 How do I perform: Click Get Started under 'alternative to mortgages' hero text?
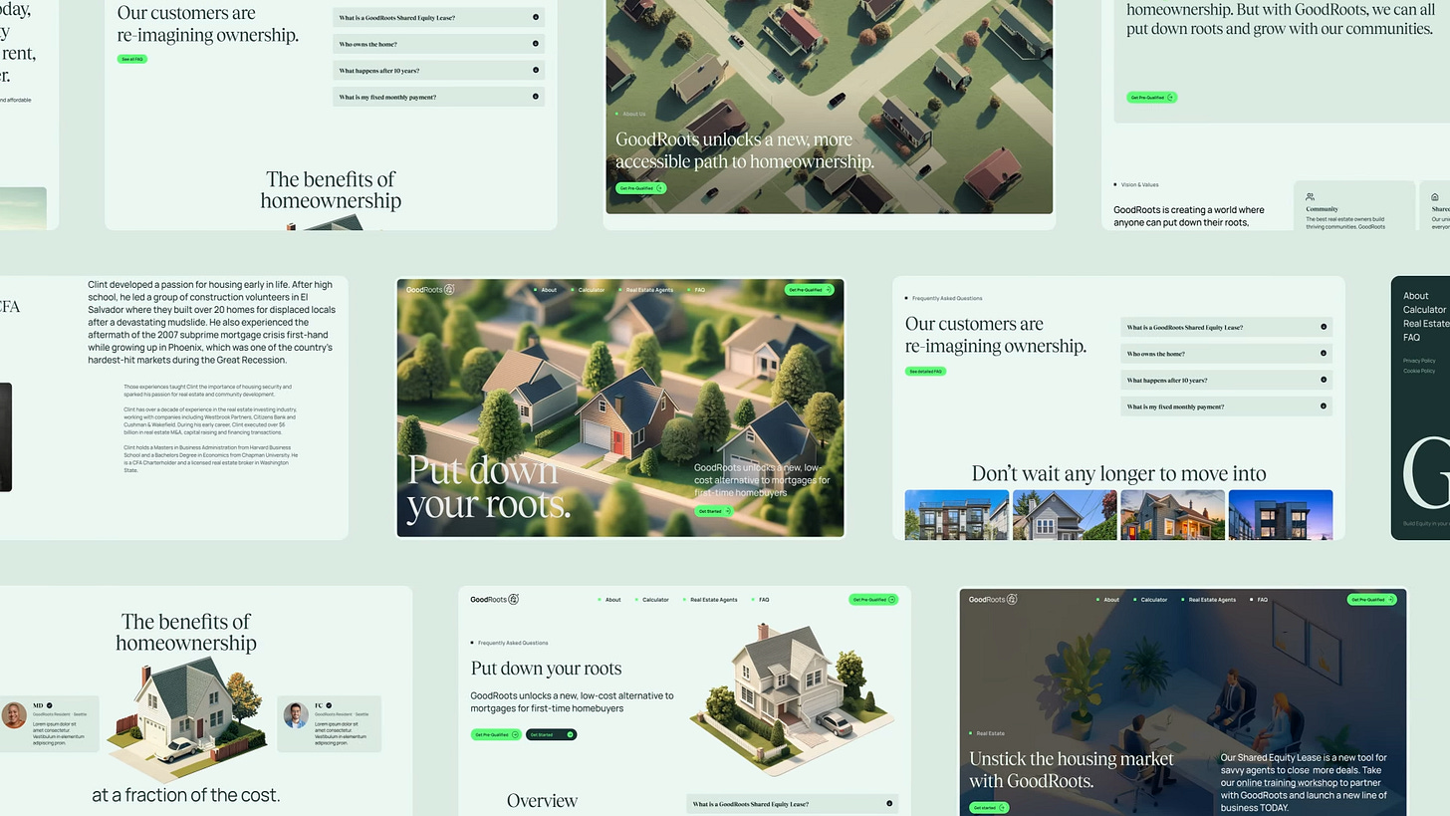[713, 511]
